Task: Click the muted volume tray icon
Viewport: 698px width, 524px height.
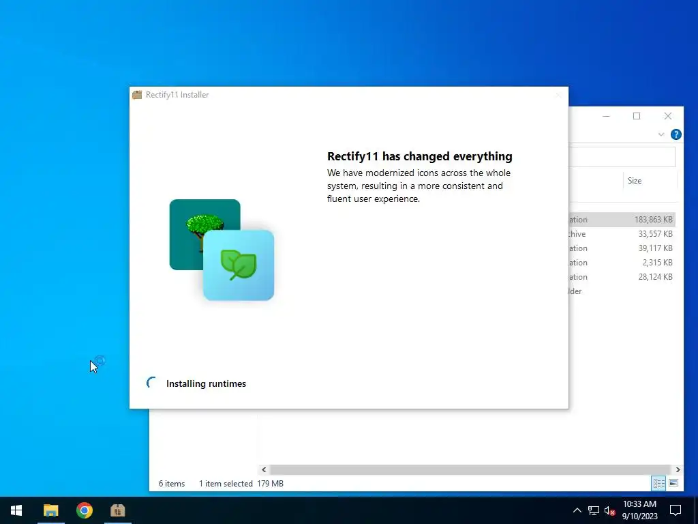Action: pos(610,510)
